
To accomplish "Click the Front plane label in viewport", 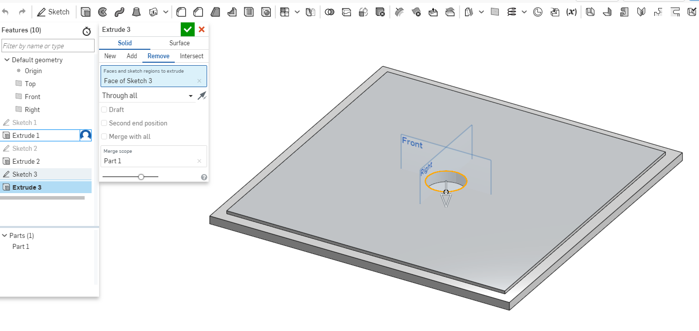I will pos(412,143).
